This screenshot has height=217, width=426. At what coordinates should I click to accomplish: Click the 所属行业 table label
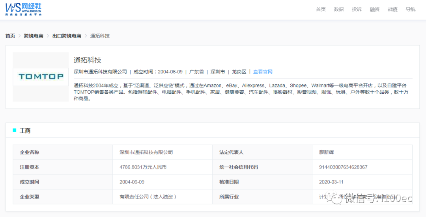[229, 197]
